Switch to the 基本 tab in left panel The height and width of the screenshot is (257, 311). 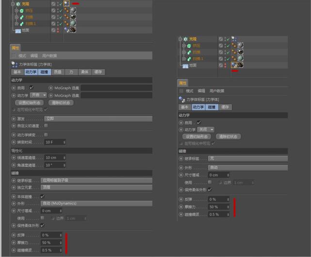click(x=17, y=72)
